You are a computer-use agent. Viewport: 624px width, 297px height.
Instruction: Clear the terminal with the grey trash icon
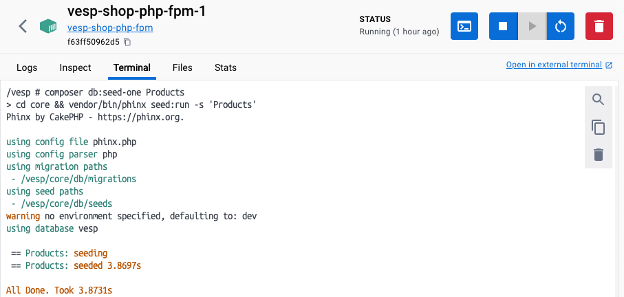click(x=598, y=155)
